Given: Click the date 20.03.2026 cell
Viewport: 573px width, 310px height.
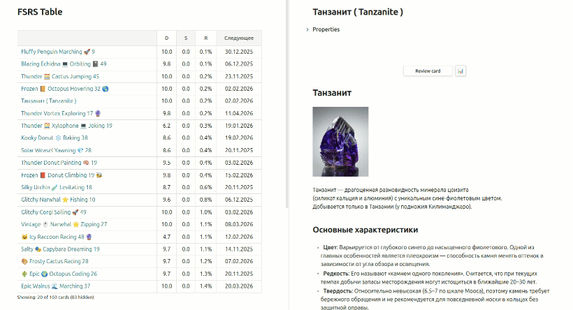Looking at the screenshot, I should tap(239, 286).
